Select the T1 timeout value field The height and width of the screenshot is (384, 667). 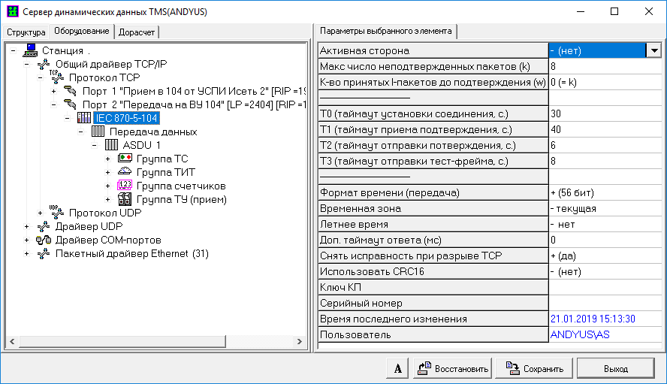[x=605, y=129]
